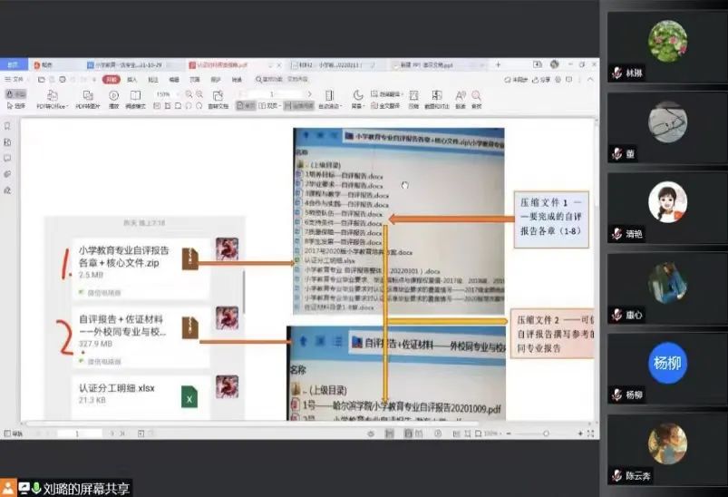This screenshot has width=728, height=497.
Task: Switch to the 新建 PPT 演示文稿 document tab
Action: (x=424, y=65)
